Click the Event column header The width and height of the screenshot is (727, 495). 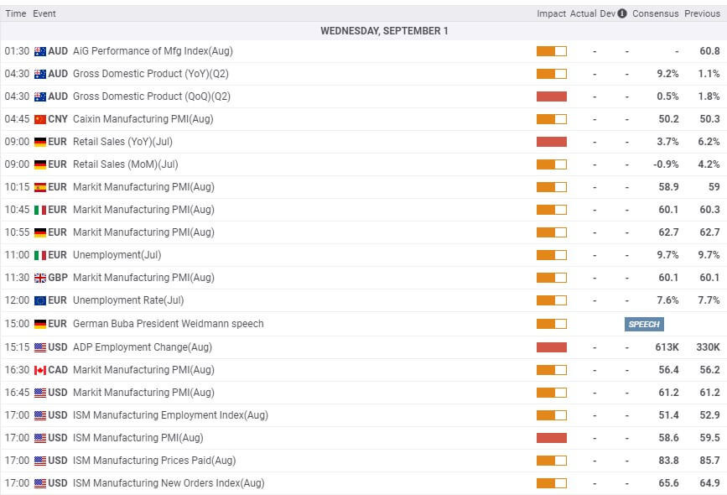[44, 13]
